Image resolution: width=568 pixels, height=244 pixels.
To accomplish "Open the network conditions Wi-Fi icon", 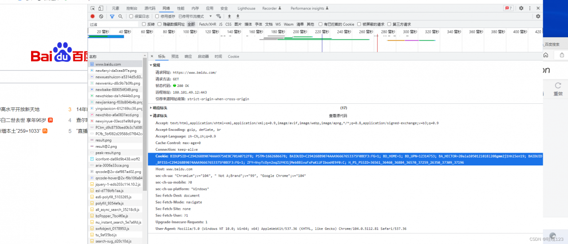I will pos(218,16).
